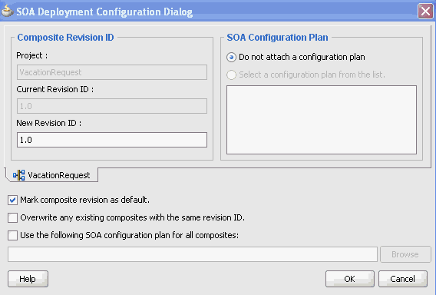Click the Browse button
The height and width of the screenshot is (295, 436).
[x=405, y=254]
